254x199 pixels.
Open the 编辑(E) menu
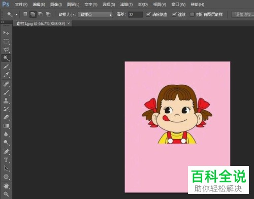pos(39,5)
